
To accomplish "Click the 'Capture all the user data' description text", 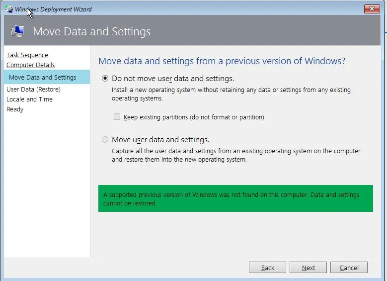I will [x=236, y=155].
